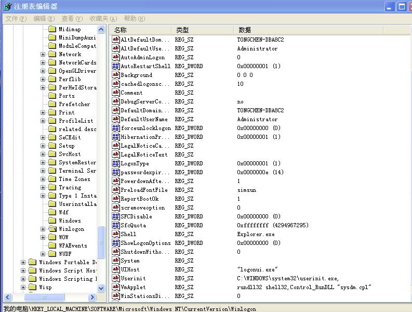Click the open Winlogon folder icon
Viewport: 412px width, 312px height.
tap(52, 229)
